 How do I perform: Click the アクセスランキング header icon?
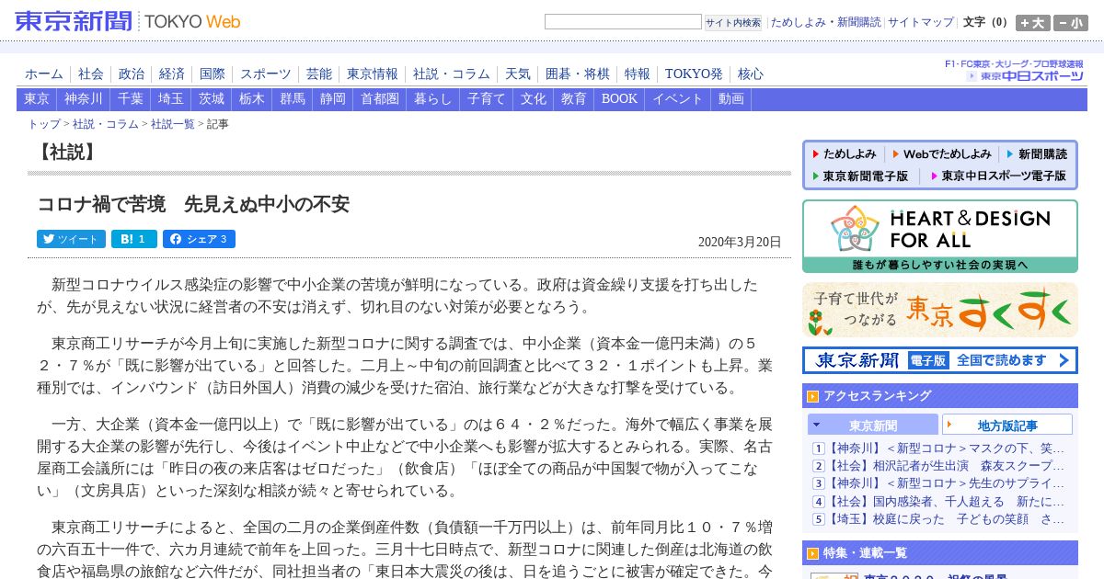point(812,396)
